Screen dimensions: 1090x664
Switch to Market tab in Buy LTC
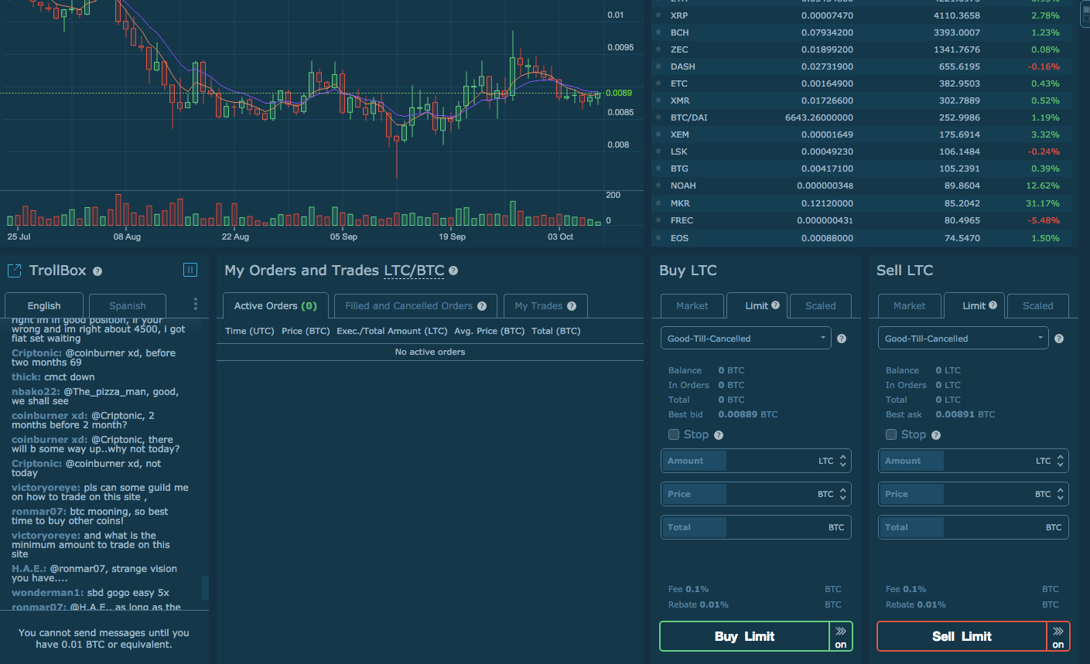coord(692,305)
